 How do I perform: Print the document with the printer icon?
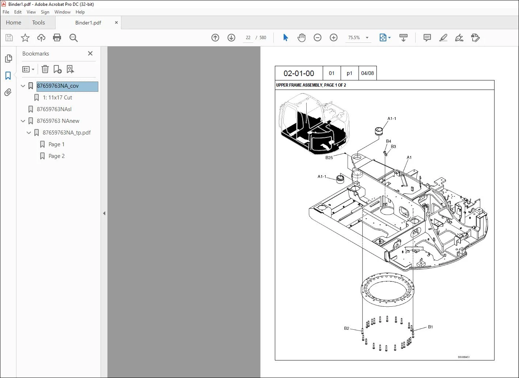coord(57,38)
